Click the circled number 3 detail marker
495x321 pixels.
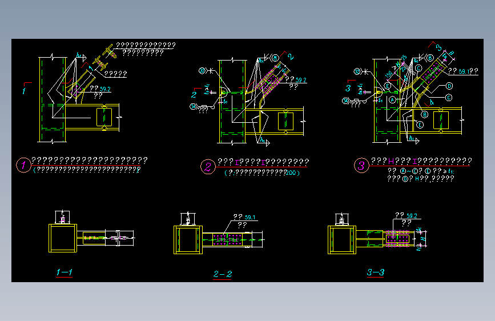click(361, 166)
